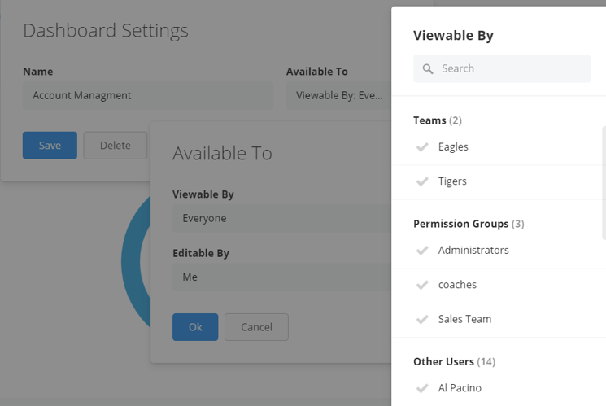The height and width of the screenshot is (406, 606).
Task: Toggle the Tigers team checkmark
Action: (422, 181)
